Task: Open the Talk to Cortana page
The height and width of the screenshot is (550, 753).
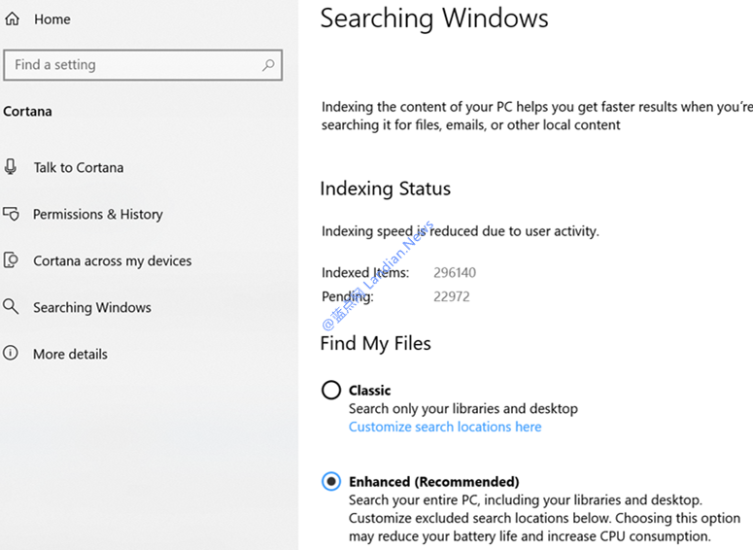Action: (x=79, y=168)
